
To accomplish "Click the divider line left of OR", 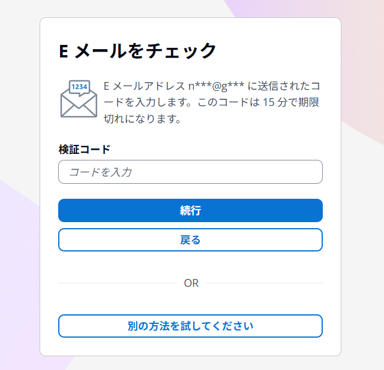I will 117,283.
